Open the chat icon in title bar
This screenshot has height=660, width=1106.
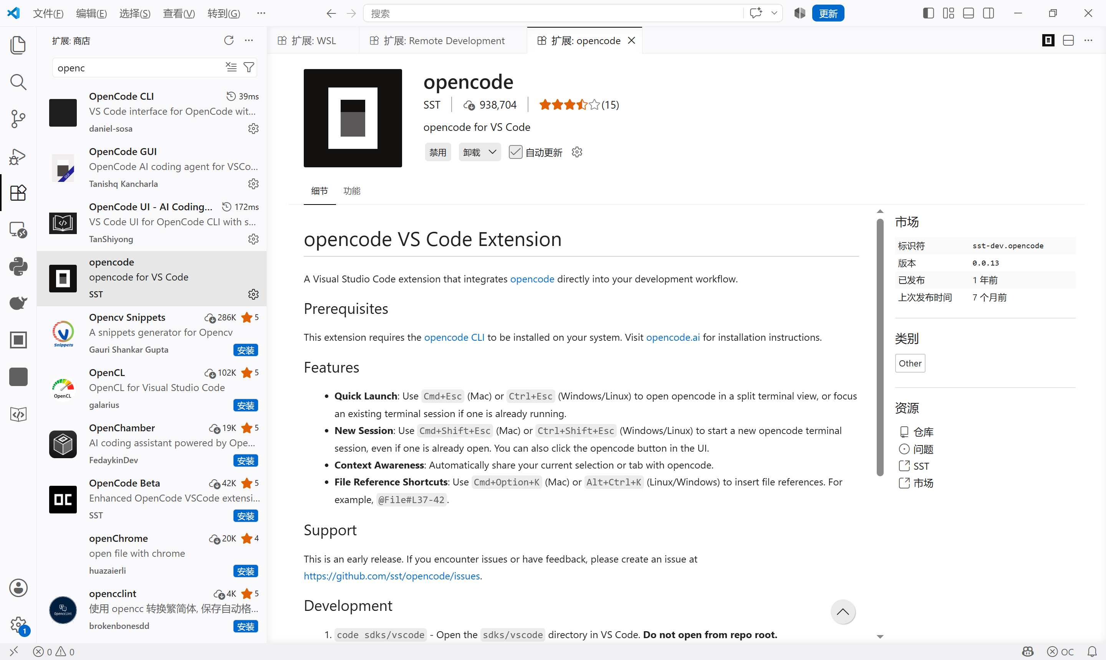click(755, 13)
